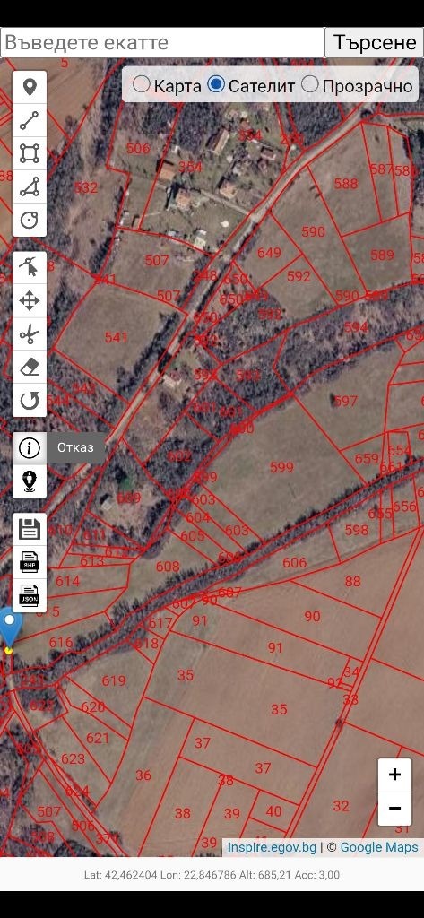Open the info button in toolbar
Viewport: 424px width, 918px height.
[x=30, y=448]
